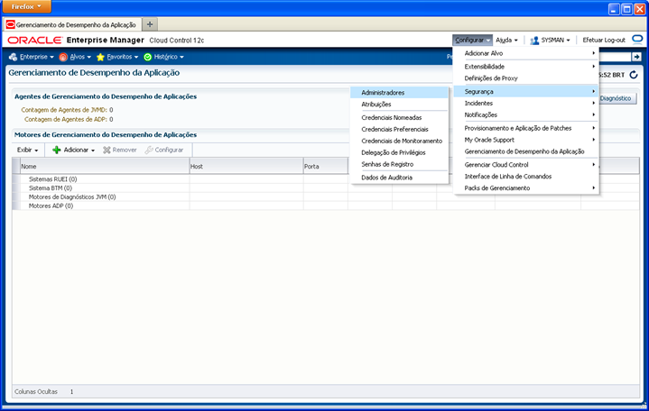Expand the Notificações submenu
Viewport: 649px width, 411px height.
click(x=526, y=115)
